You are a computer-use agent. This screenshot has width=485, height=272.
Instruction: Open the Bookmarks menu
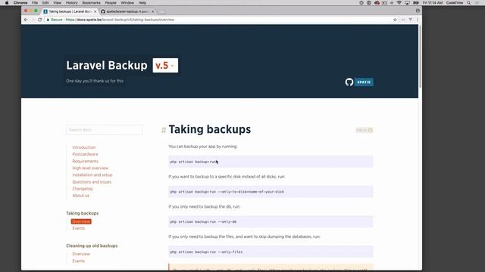tap(91, 3)
